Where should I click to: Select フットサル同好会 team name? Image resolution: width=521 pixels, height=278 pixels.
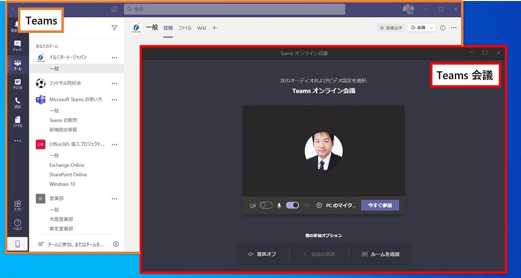[x=65, y=83]
